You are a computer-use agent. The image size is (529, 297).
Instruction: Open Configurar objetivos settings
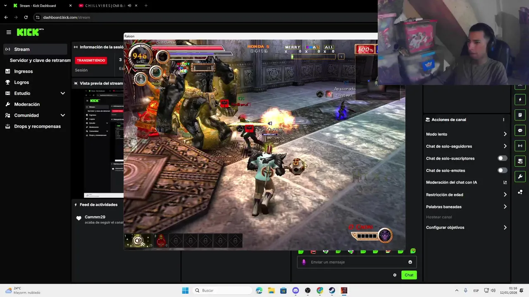(466, 227)
